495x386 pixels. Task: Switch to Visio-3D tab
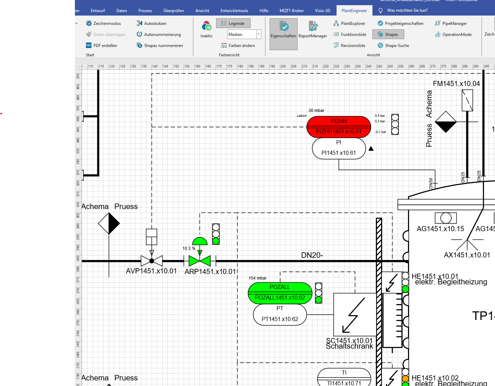(323, 11)
